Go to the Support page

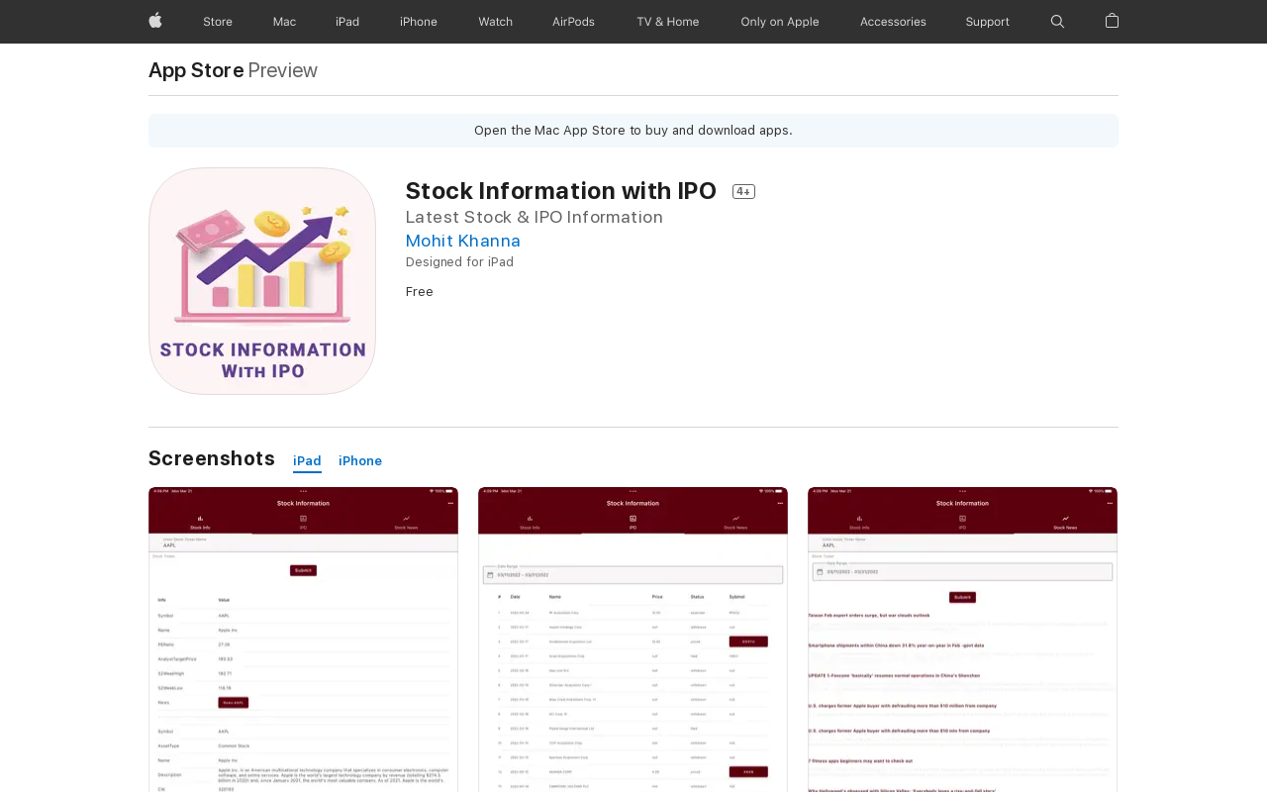987,22
